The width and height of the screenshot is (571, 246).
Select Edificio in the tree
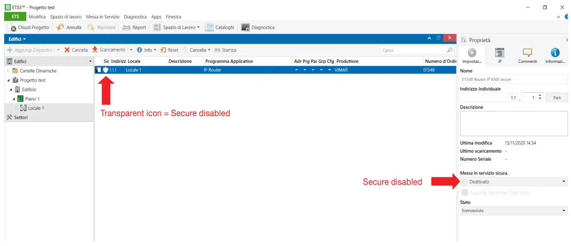(x=29, y=89)
